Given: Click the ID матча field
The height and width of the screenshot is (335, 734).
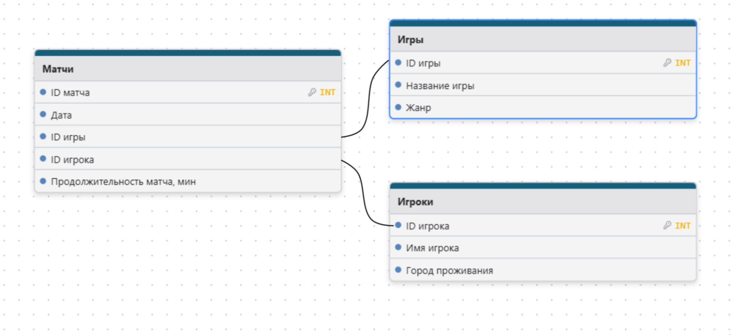Looking at the screenshot, I should click(188, 92).
